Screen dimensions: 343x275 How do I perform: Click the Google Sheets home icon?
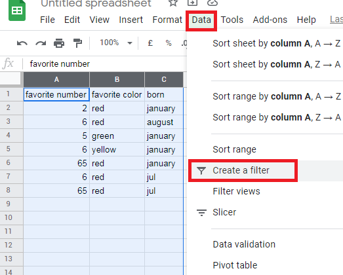click(x=17, y=10)
